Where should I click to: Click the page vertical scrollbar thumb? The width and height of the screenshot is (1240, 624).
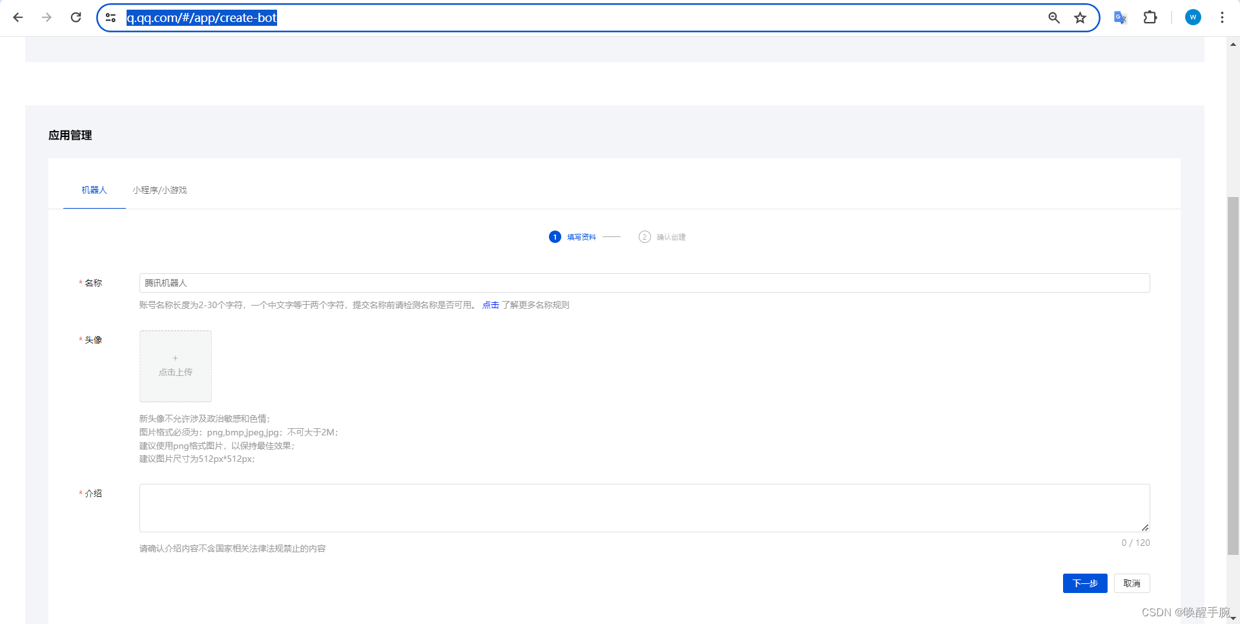coord(1233,375)
